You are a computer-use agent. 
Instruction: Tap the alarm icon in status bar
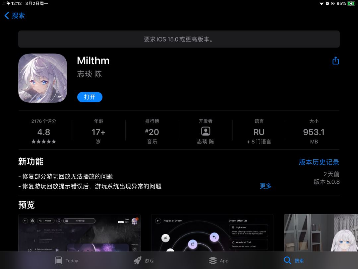point(328,3)
